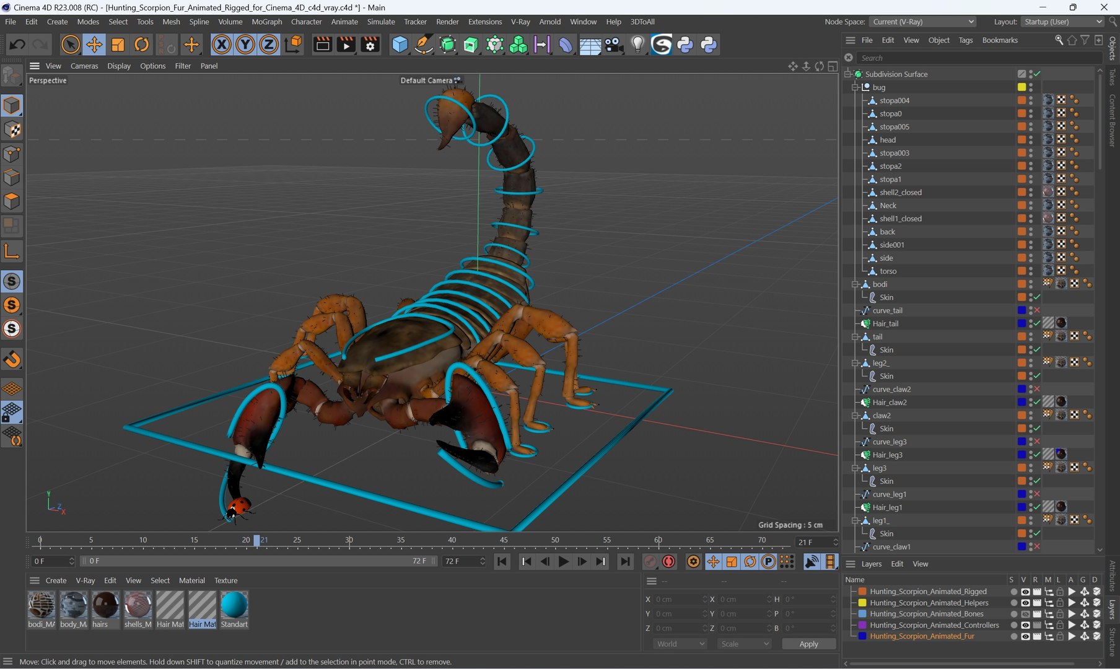
Task: Open the Spline Pen tool
Action: click(424, 45)
